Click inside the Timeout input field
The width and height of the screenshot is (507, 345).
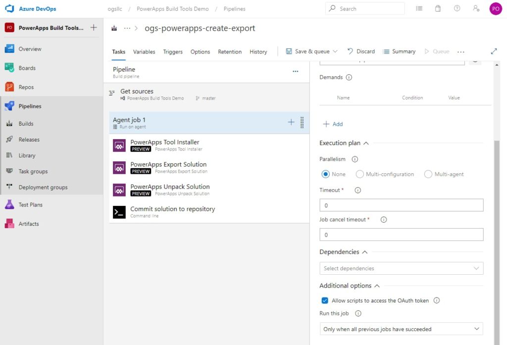point(401,204)
